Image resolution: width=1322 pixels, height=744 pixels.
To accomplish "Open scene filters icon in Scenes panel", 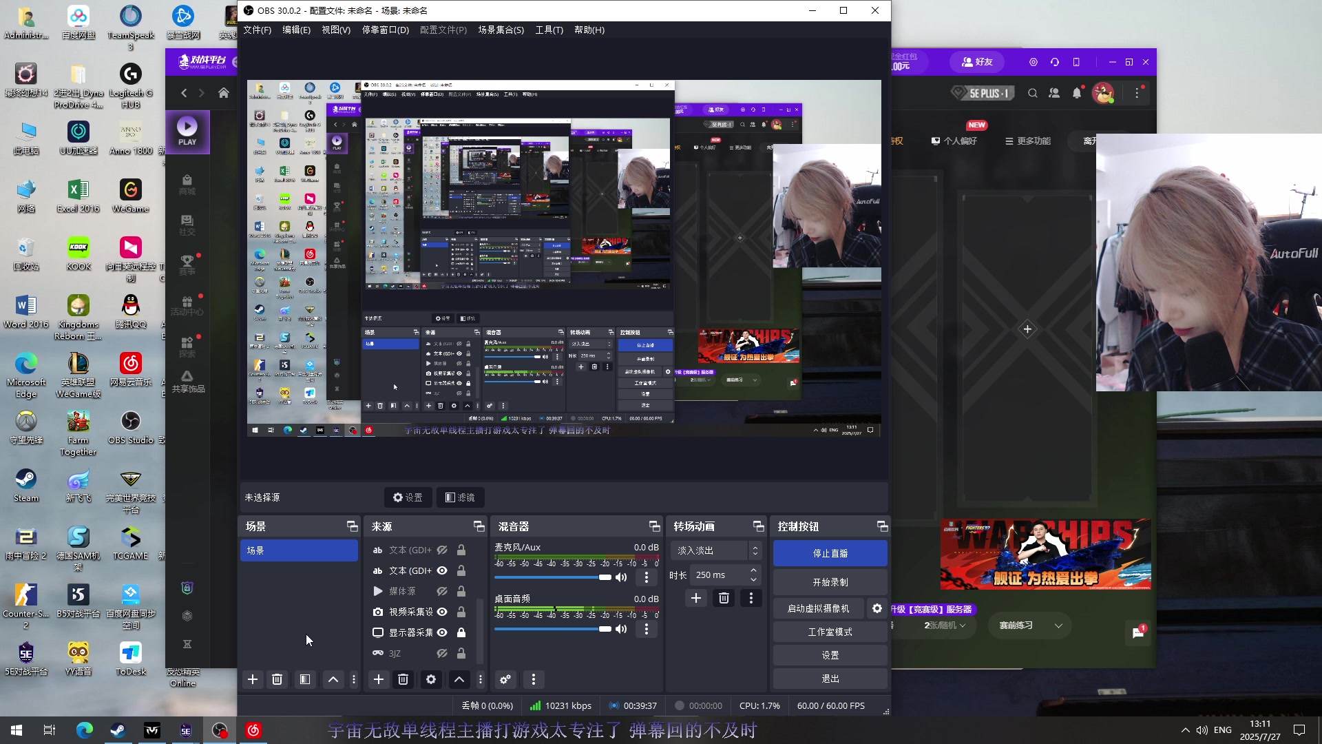I will (304, 679).
